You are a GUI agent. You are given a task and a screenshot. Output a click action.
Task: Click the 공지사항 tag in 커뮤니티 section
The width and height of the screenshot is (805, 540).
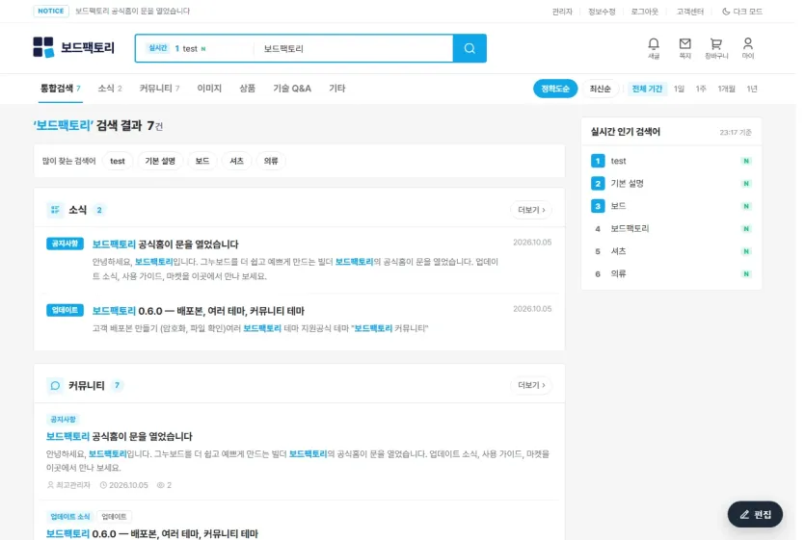(63, 420)
